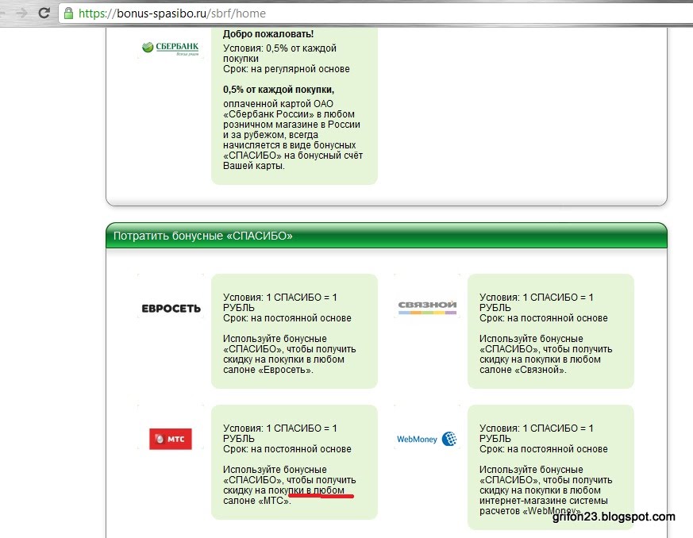The image size is (693, 538).
Task: Click the WebMoney logo
Action: [x=427, y=439]
